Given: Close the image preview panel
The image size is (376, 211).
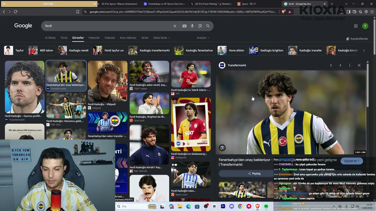Looking at the screenshot, I should (359, 65).
